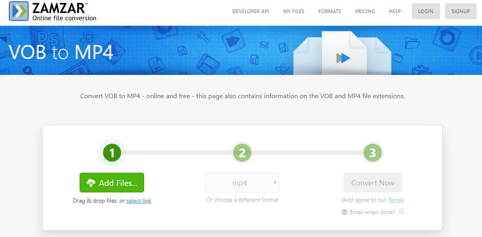Click the ZAMZAR Online file conversion text
482x237 pixels.
[x=64, y=11]
